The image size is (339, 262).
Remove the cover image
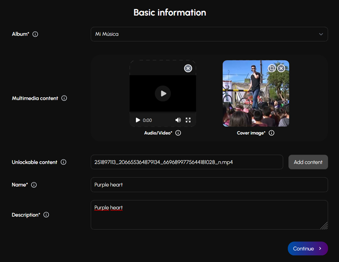(x=281, y=68)
